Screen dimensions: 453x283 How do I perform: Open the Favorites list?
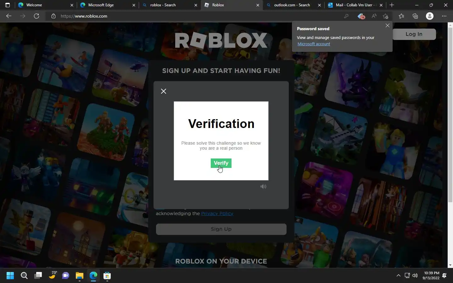click(401, 16)
